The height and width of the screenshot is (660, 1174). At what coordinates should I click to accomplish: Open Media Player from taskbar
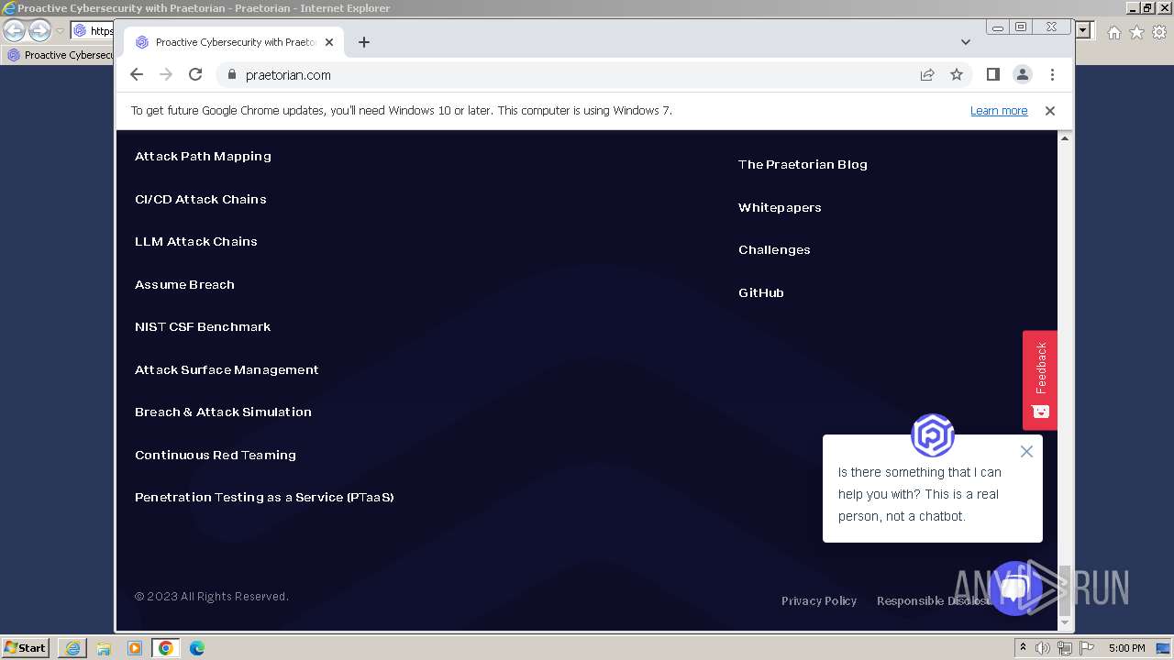[x=135, y=648]
